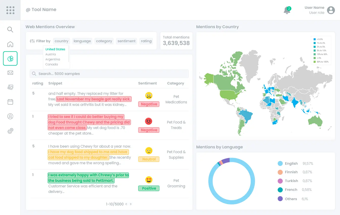This screenshot has height=215, width=340.
Task: Go to previous page arrow in pagination
Action: (126, 204)
